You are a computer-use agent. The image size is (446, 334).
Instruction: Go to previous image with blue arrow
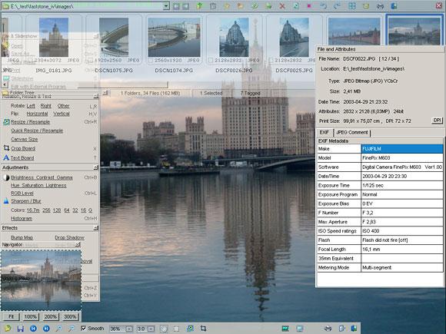point(33,329)
